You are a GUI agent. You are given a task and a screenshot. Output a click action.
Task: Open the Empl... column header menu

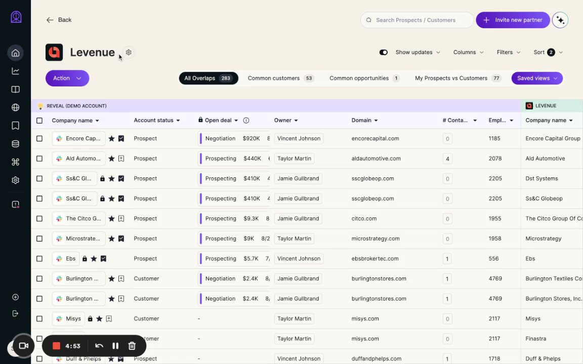point(501,120)
